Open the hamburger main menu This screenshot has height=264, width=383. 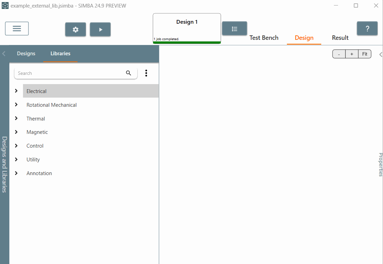(17, 28)
